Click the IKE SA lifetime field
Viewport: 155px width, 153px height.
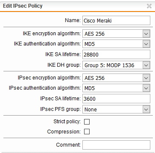116,54
